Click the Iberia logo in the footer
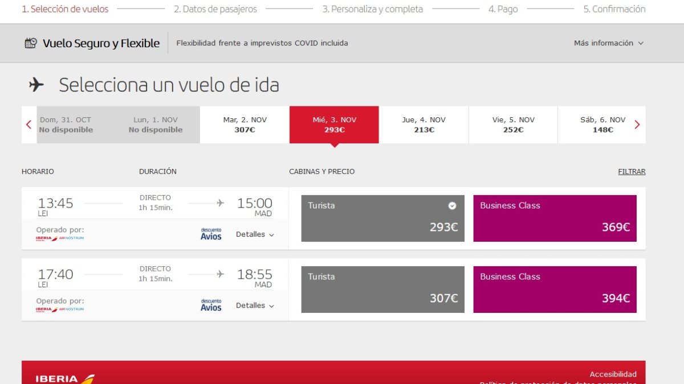684x384 pixels. tap(64, 378)
